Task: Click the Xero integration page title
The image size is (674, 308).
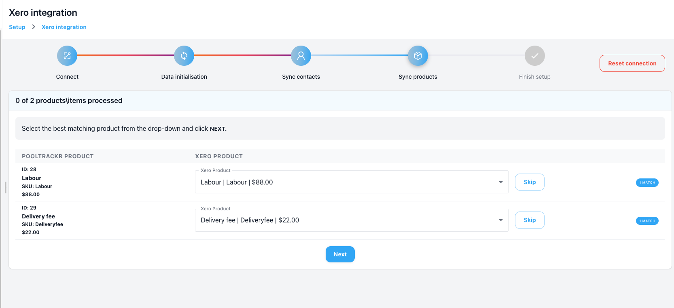Action: point(43,13)
